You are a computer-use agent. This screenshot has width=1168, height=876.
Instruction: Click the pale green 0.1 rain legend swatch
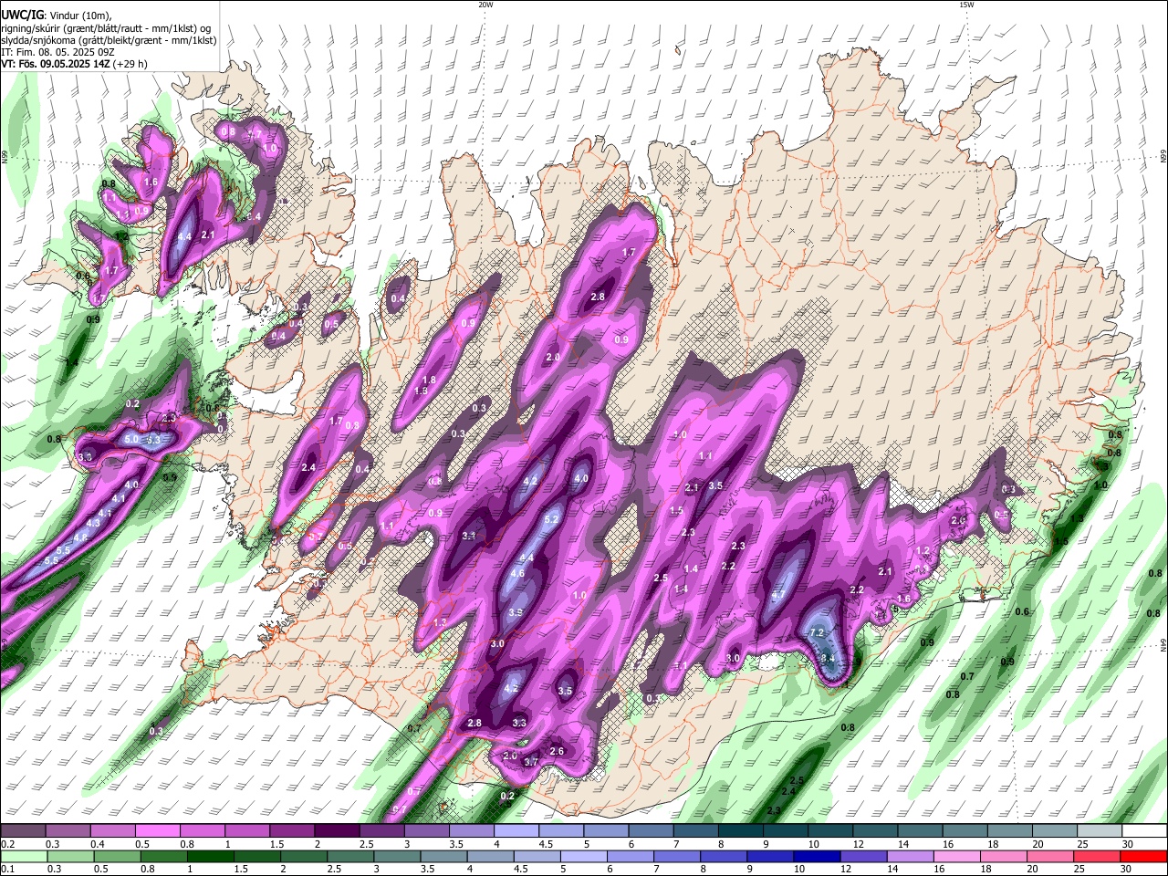pyautogui.click(x=24, y=857)
